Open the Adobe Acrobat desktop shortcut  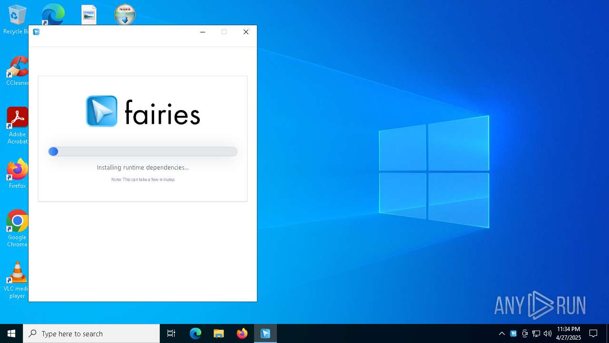tap(17, 126)
